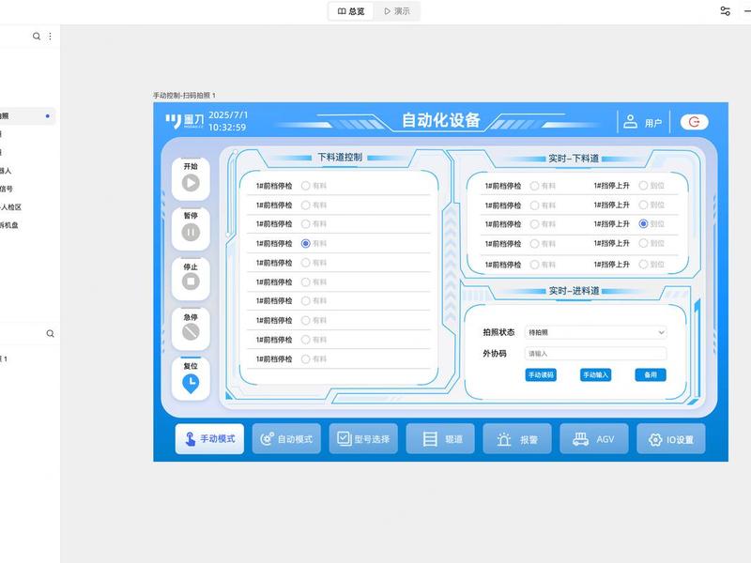This screenshot has height=563, width=751.
Task: Select the bottom row 有料 radio in 下料道控制
Action: (x=306, y=359)
